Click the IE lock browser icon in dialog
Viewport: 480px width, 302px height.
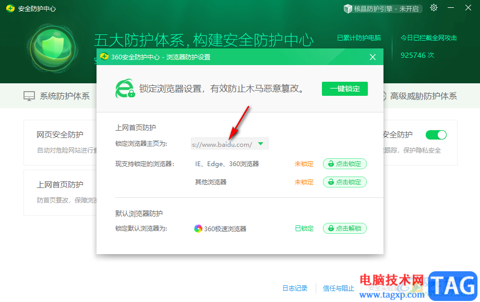pos(125,89)
